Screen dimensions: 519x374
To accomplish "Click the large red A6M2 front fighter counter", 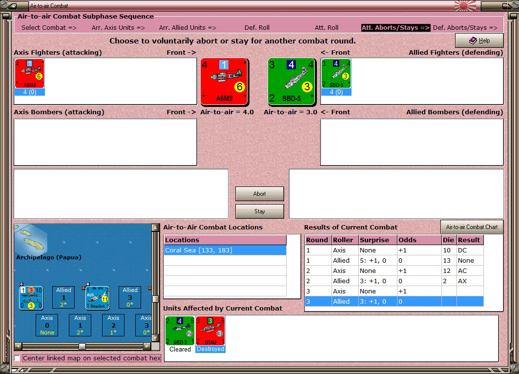I will pos(225,82).
